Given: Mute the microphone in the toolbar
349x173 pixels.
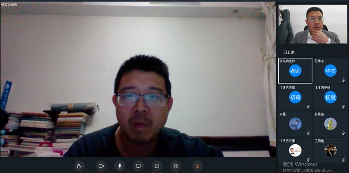Looking at the screenshot, I should click(120, 166).
